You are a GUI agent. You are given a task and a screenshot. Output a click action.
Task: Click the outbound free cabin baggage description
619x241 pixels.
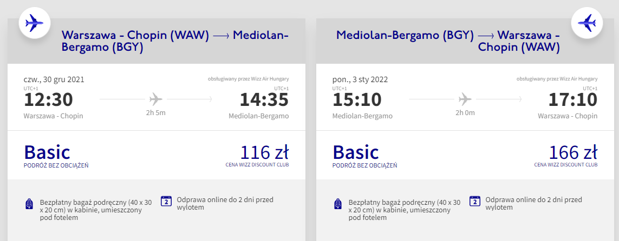click(96, 210)
